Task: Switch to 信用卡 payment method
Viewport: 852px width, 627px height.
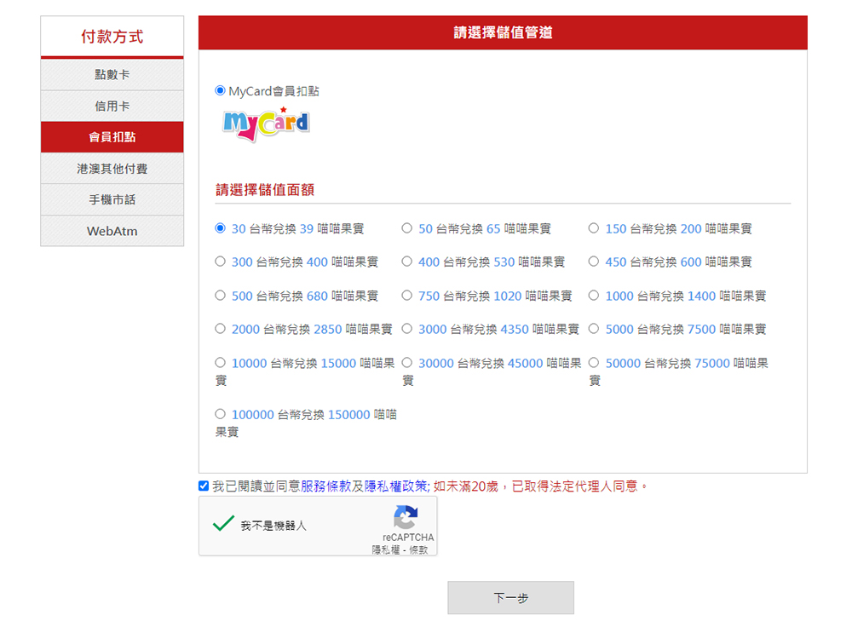Action: pyautogui.click(x=112, y=106)
